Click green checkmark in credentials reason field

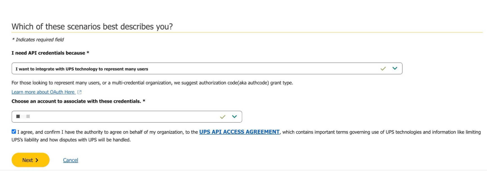pyautogui.click(x=383, y=69)
